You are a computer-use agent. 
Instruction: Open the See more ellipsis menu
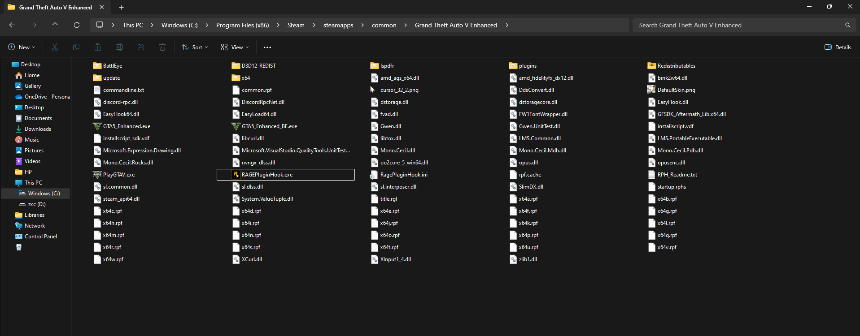click(x=267, y=47)
